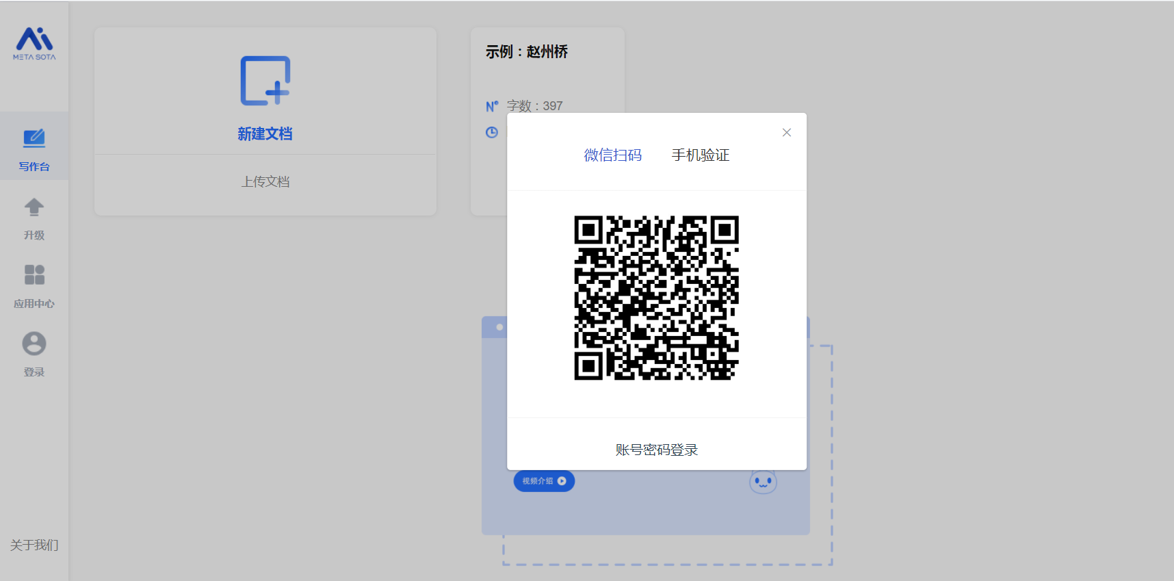Click the robot face assistant icon
The width and height of the screenshot is (1174, 581).
[763, 482]
